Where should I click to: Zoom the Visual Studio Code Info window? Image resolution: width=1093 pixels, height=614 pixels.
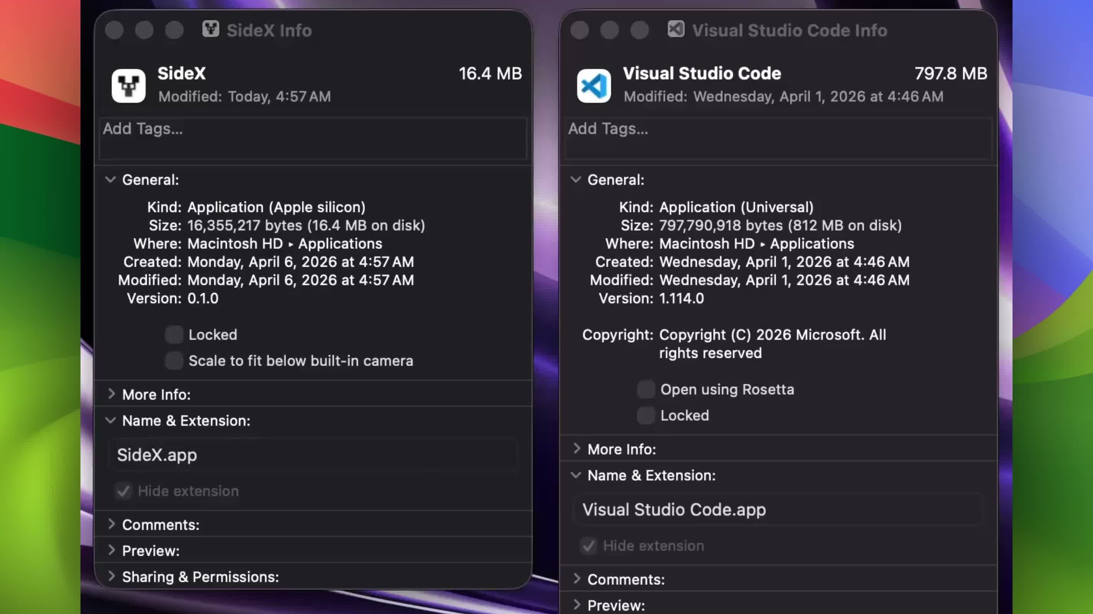point(639,30)
